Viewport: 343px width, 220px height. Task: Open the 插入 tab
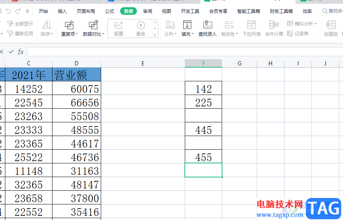(62, 11)
